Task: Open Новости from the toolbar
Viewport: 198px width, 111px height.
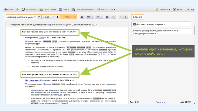Action: (x=102, y=9)
